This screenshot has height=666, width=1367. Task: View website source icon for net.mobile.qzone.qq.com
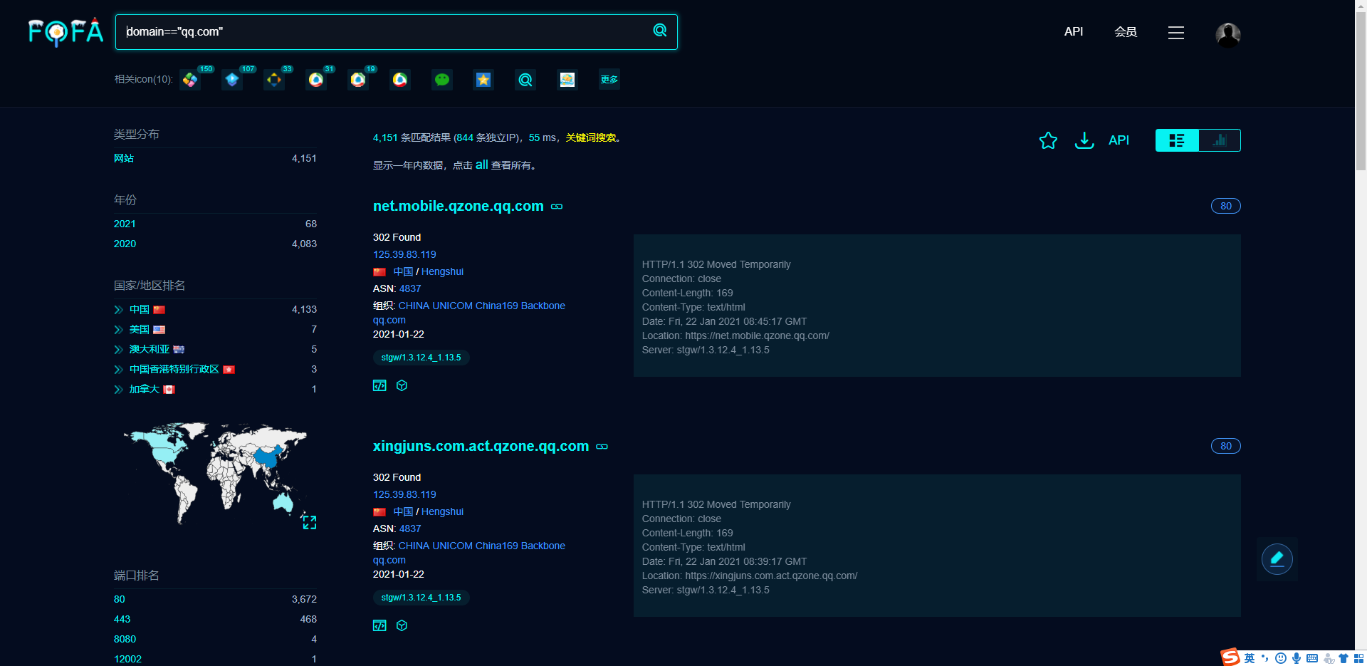[x=379, y=385]
